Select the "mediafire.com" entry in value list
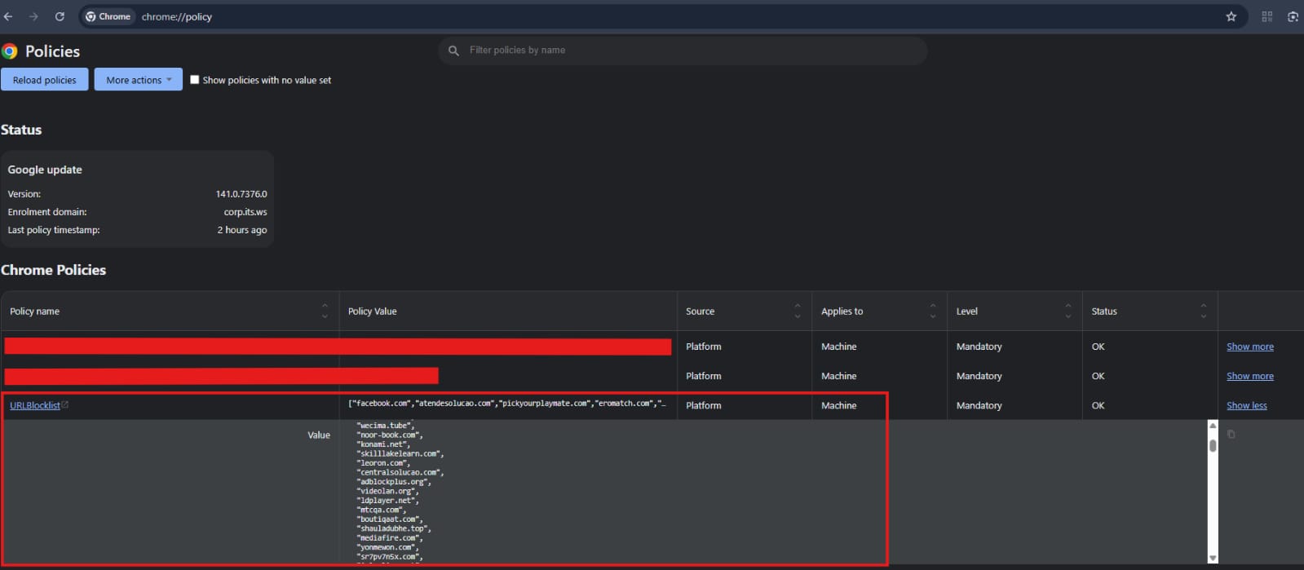This screenshot has height=570, width=1304. click(x=390, y=538)
